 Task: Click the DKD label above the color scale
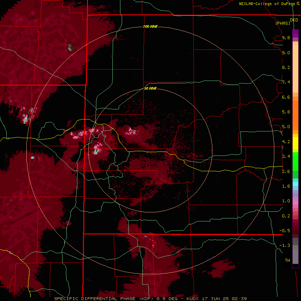[294, 20]
